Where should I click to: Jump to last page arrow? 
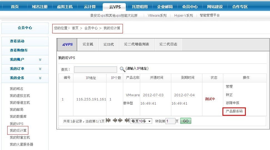[127, 121]
